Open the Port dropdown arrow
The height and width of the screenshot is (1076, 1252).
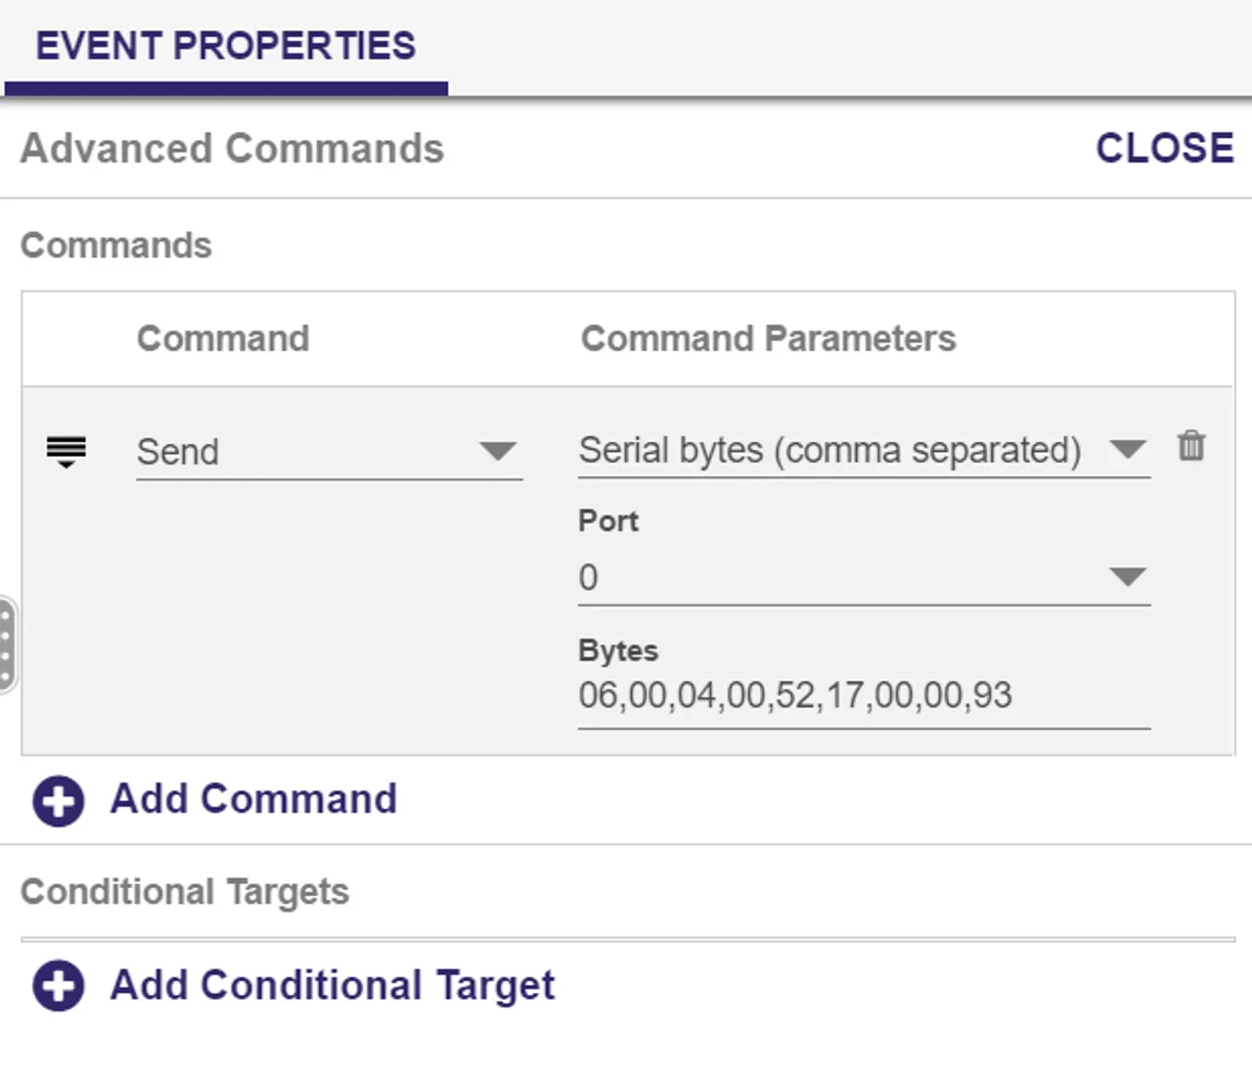click(x=1128, y=576)
